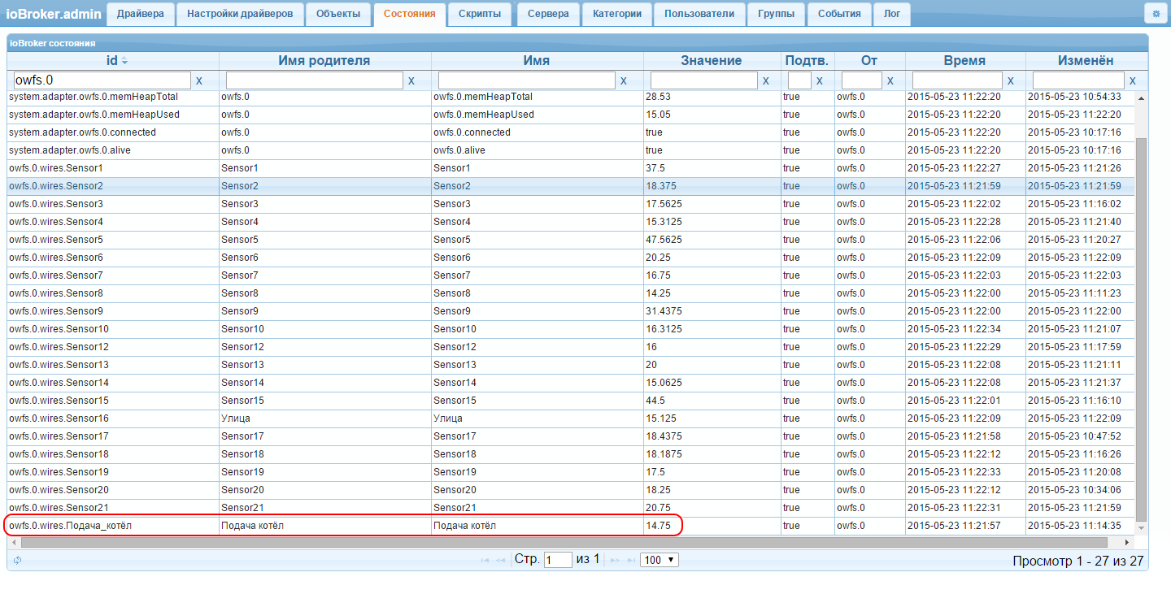The image size is (1171, 594).
Task: Switch to the Драйвера tab
Action: [x=141, y=14]
